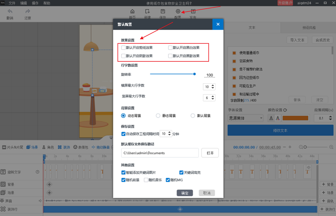Click the 旋转率 slider handle
Viewport: 336px width, 216px height.
tap(194, 74)
